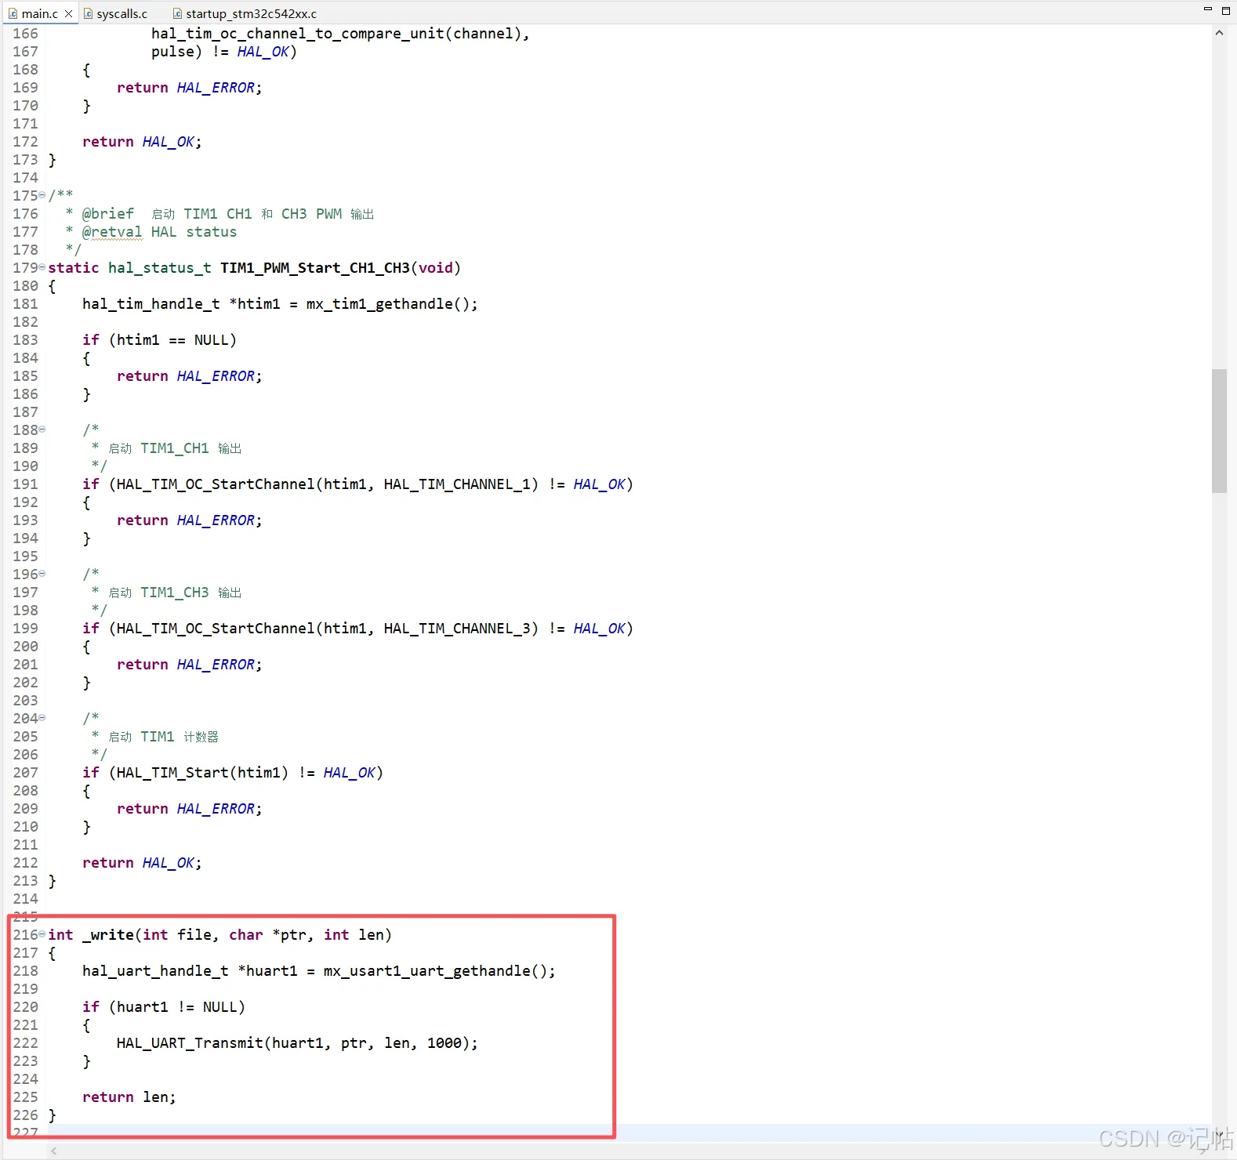Click the @retval tag in the comment
Image resolution: width=1237 pixels, height=1160 pixels.
[112, 231]
